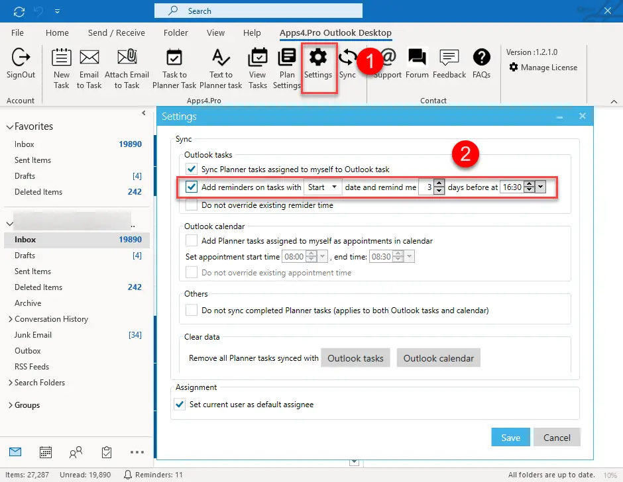Expand the Conversation History folder
Viewport: 623px width, 482px height.
point(10,319)
